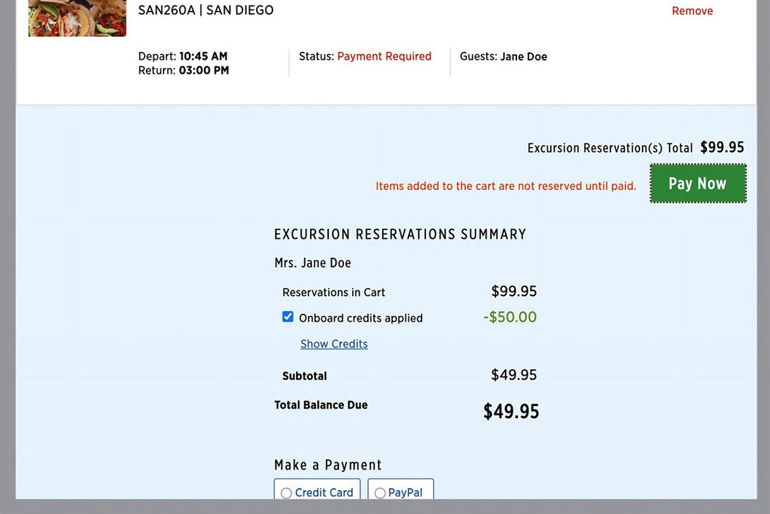Open the Show Credits link
The width and height of the screenshot is (770, 514).
(334, 344)
